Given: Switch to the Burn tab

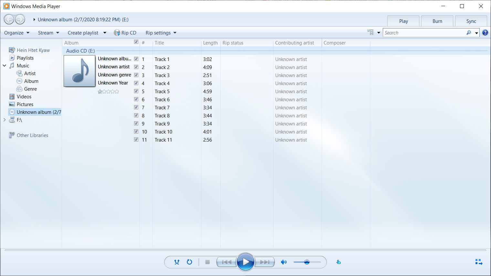Looking at the screenshot, I should pos(437,21).
